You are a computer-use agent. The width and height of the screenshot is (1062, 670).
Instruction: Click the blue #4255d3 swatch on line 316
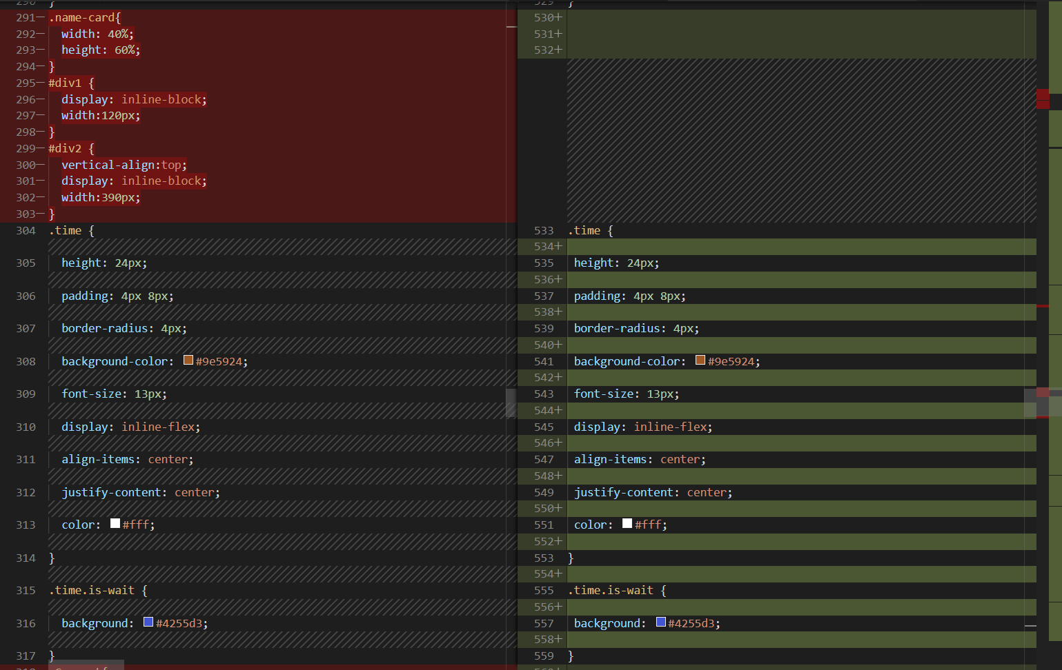point(147,621)
